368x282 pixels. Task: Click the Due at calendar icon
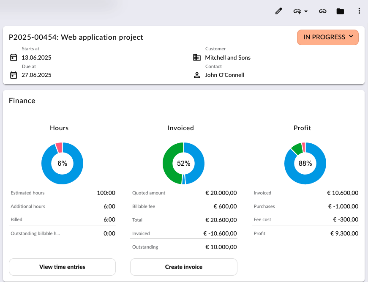coord(14,75)
